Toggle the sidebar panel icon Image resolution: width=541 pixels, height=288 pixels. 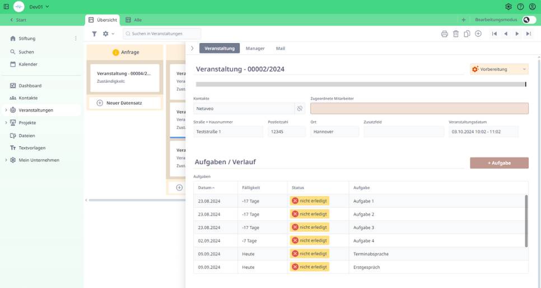point(6,7)
